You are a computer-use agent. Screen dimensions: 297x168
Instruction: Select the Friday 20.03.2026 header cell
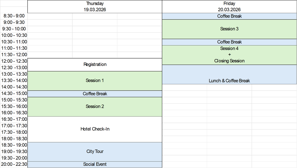pos(229,7)
